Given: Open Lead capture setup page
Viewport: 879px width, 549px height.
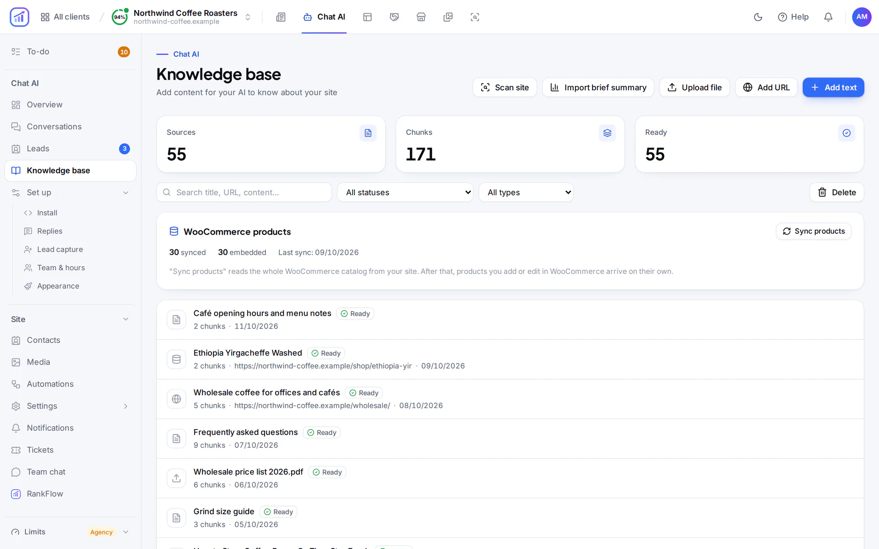Looking at the screenshot, I should click(x=60, y=249).
